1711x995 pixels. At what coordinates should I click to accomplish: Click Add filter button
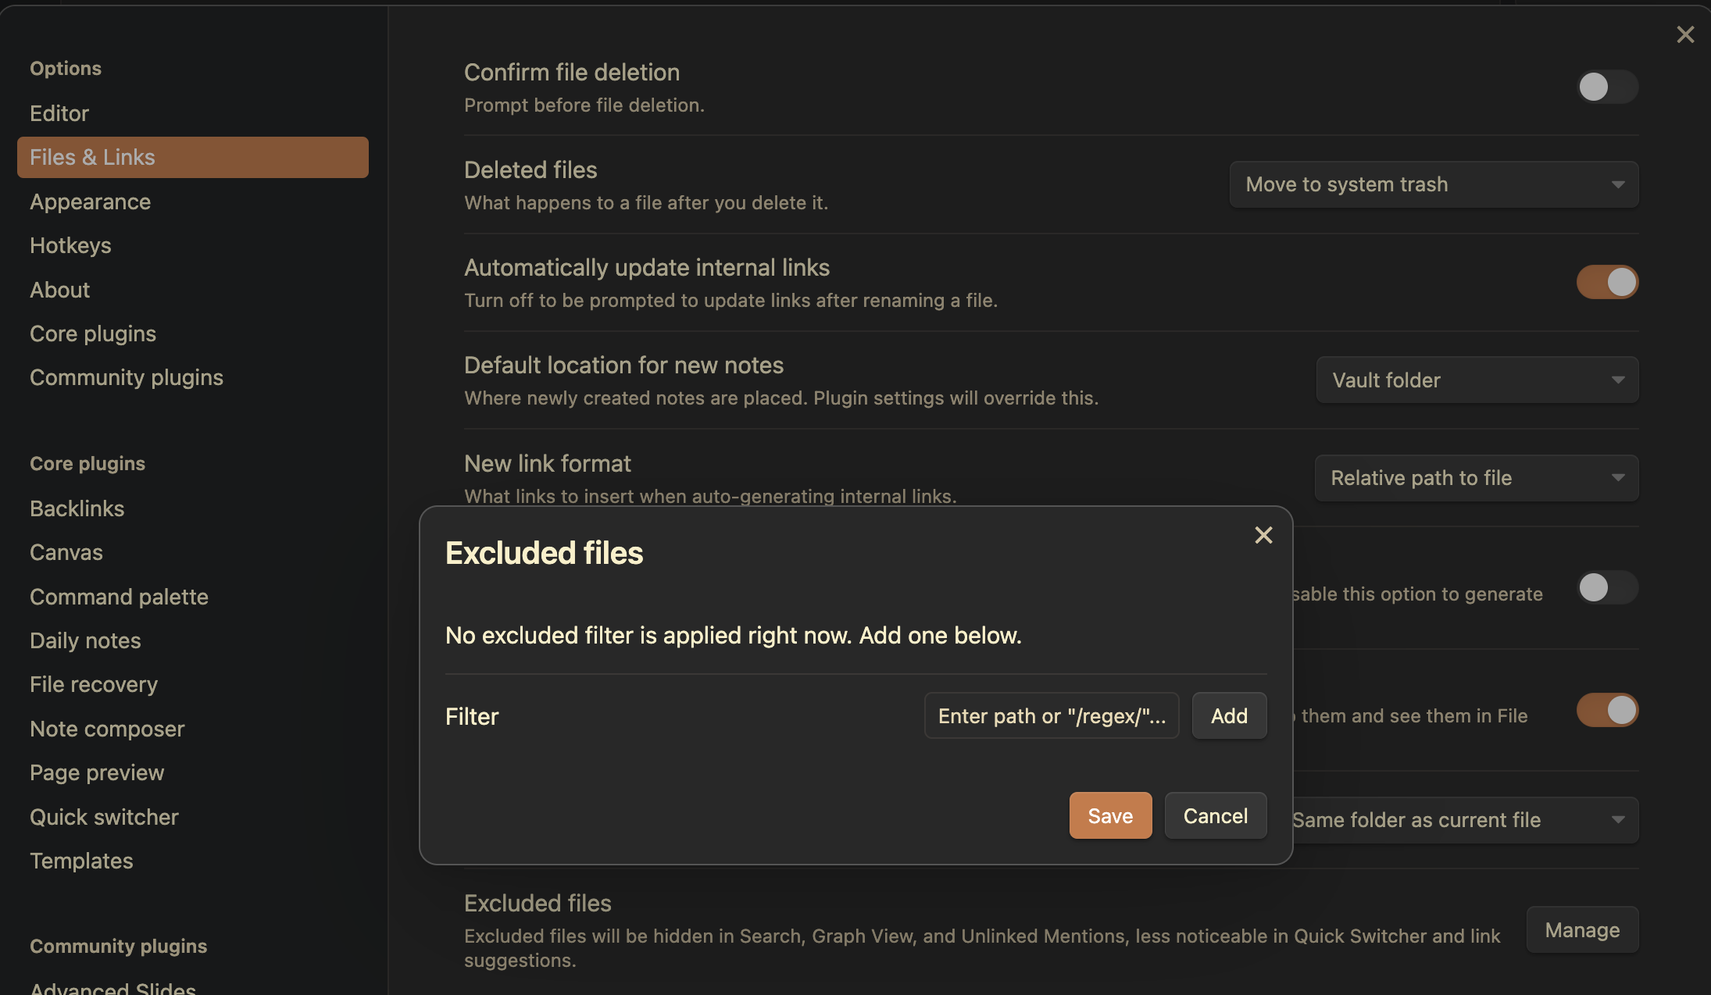click(x=1228, y=715)
